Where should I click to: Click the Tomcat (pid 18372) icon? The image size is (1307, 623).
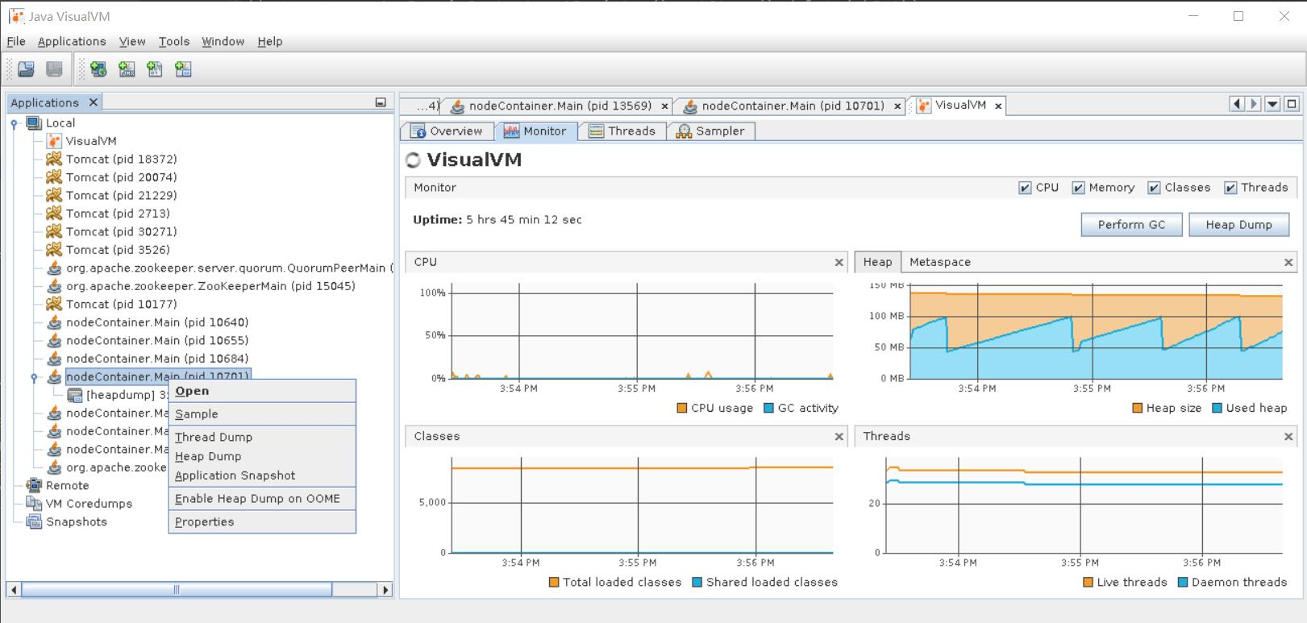click(x=54, y=159)
